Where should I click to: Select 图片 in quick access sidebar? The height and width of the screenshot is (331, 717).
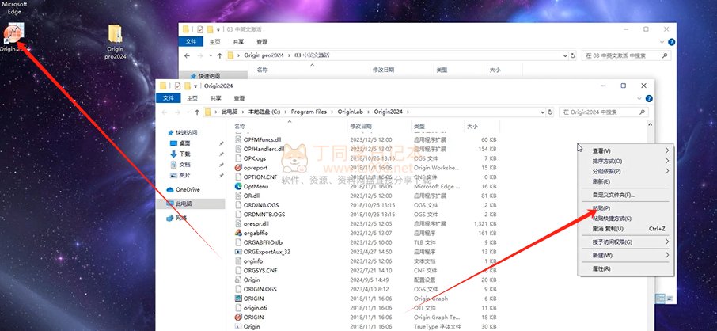point(184,175)
